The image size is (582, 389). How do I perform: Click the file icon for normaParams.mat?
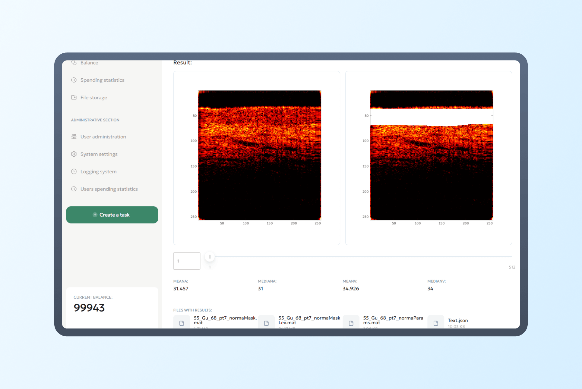pyautogui.click(x=351, y=323)
